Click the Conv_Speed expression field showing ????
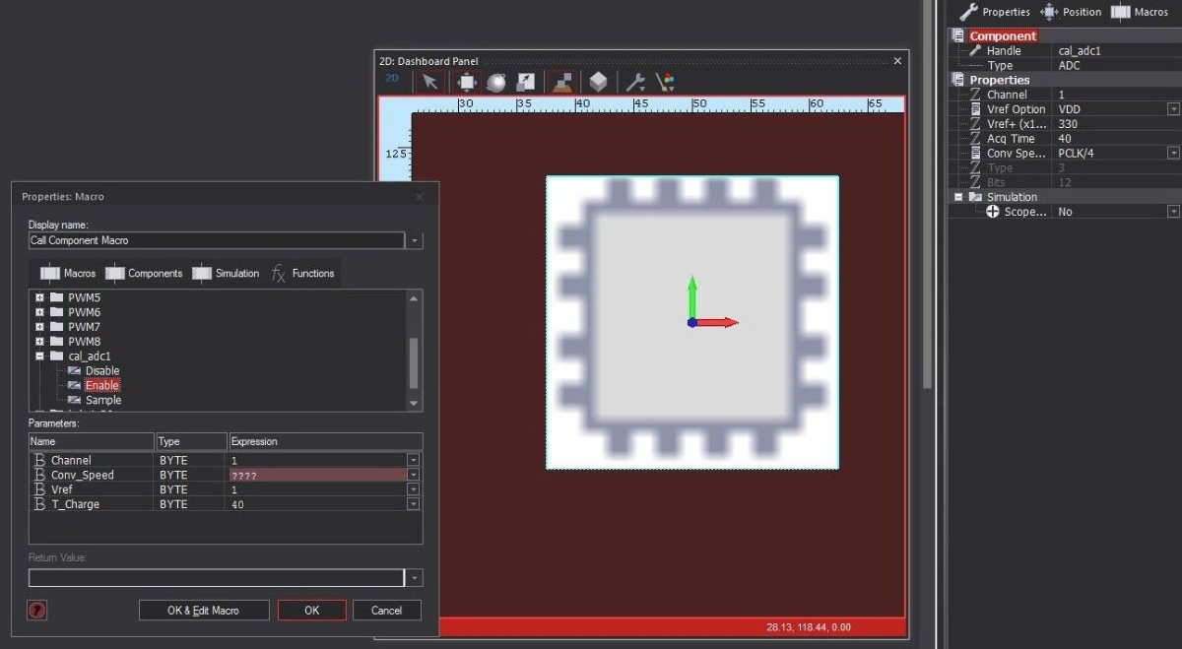The height and width of the screenshot is (649, 1182). pos(317,475)
